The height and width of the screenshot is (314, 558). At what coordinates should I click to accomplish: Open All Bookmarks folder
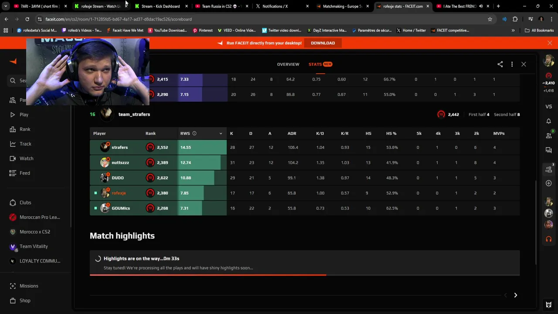pyautogui.click(x=539, y=31)
